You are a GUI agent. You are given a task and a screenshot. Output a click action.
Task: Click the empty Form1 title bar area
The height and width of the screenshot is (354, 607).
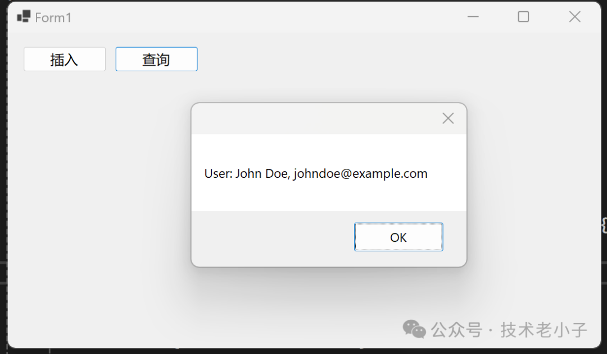coord(267,17)
